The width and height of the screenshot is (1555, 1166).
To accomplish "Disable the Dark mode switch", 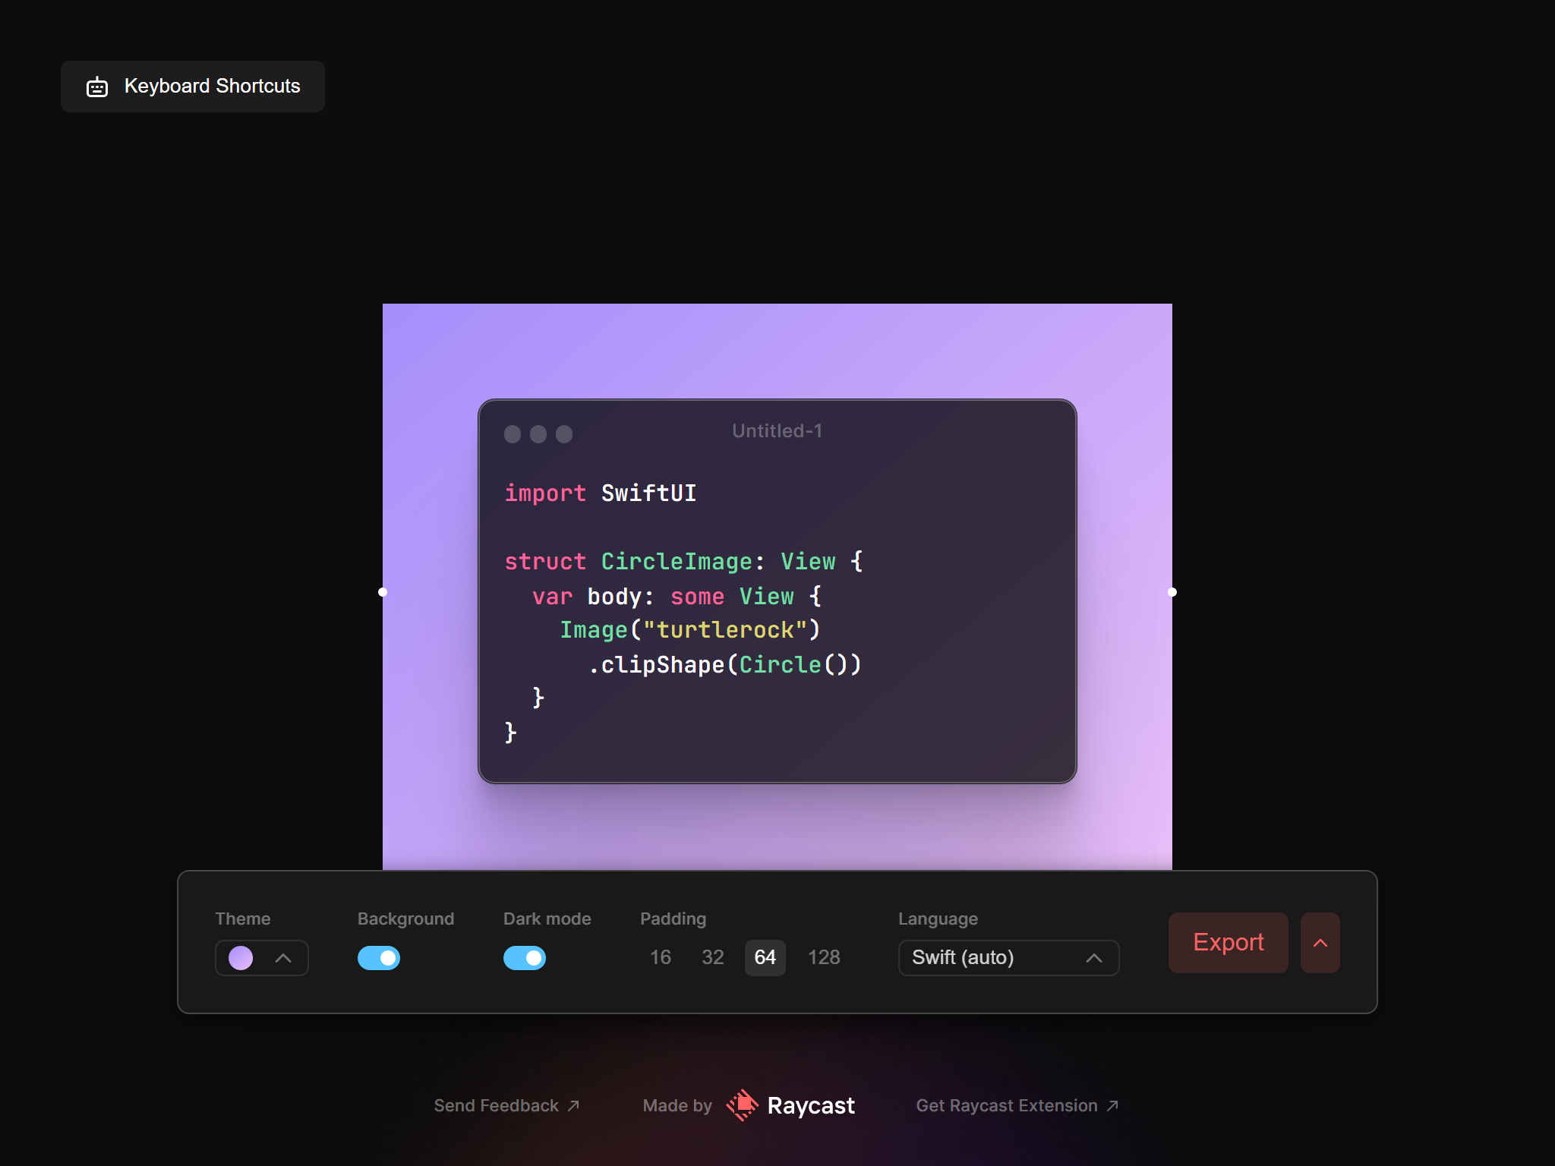I will click(525, 958).
